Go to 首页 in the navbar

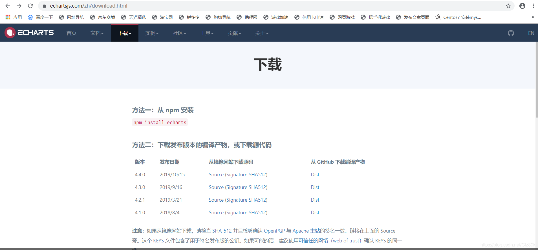71,33
